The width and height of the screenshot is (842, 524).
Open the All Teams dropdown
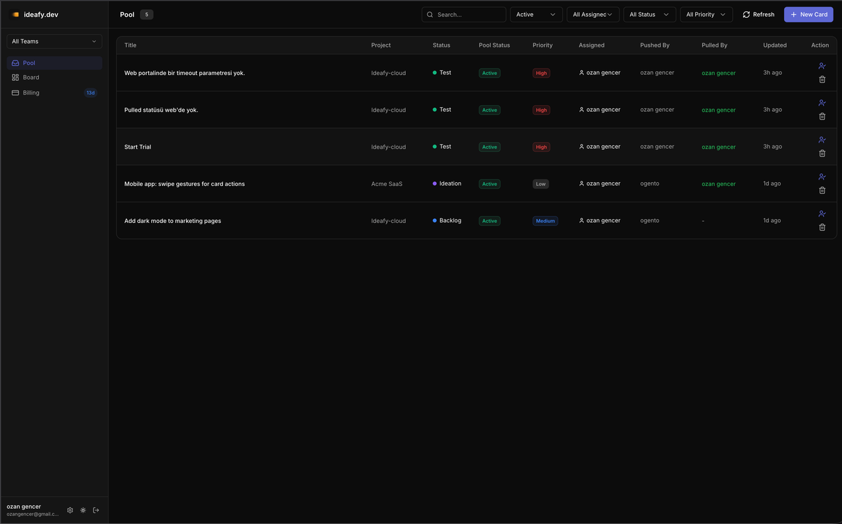coord(54,41)
